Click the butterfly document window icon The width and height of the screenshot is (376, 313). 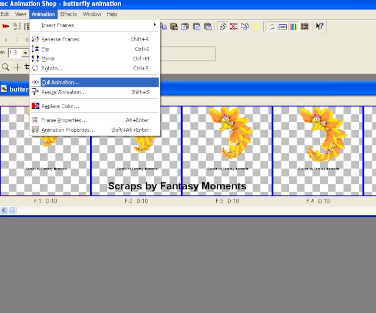(4, 89)
